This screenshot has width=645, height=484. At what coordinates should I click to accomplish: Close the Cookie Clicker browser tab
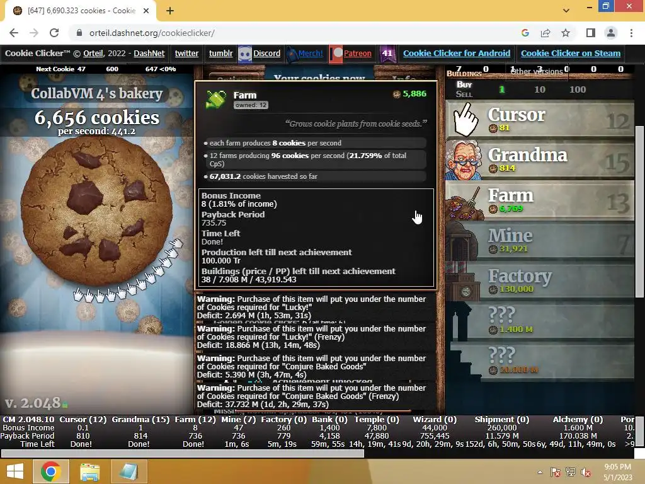[146, 11]
